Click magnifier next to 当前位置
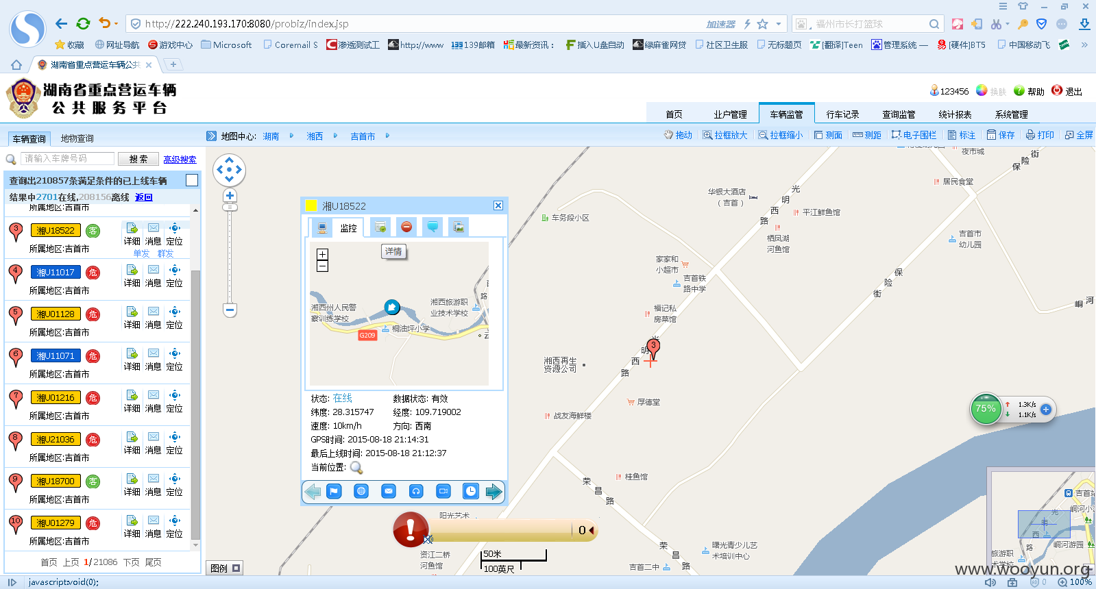 tap(356, 468)
